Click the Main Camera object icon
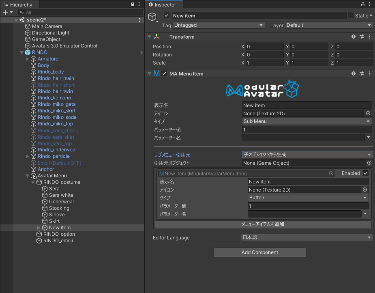Screen dimensions: 375x293 coord(28,26)
